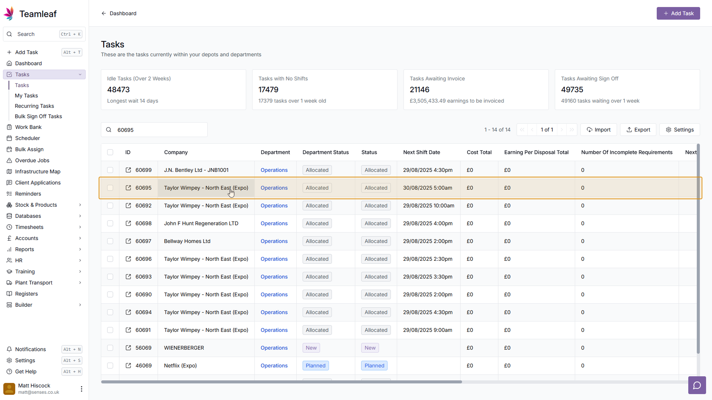
Task: Tick the checkbox for task 60696
Action: (110, 259)
